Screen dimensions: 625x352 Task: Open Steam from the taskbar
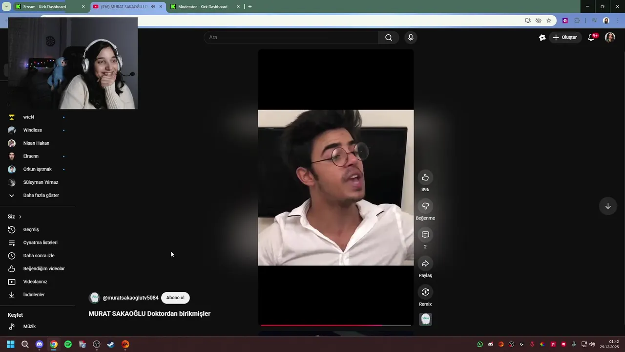tap(111, 344)
